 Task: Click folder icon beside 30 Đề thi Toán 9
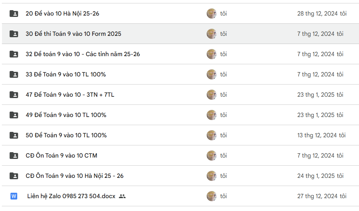(x=14, y=34)
